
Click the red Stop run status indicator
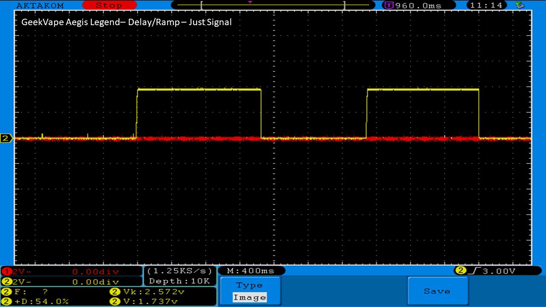[x=109, y=6]
